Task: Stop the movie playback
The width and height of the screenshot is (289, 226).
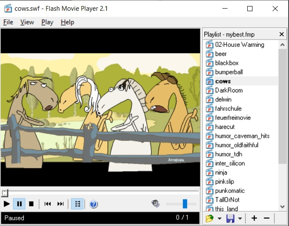Action: tap(31, 204)
